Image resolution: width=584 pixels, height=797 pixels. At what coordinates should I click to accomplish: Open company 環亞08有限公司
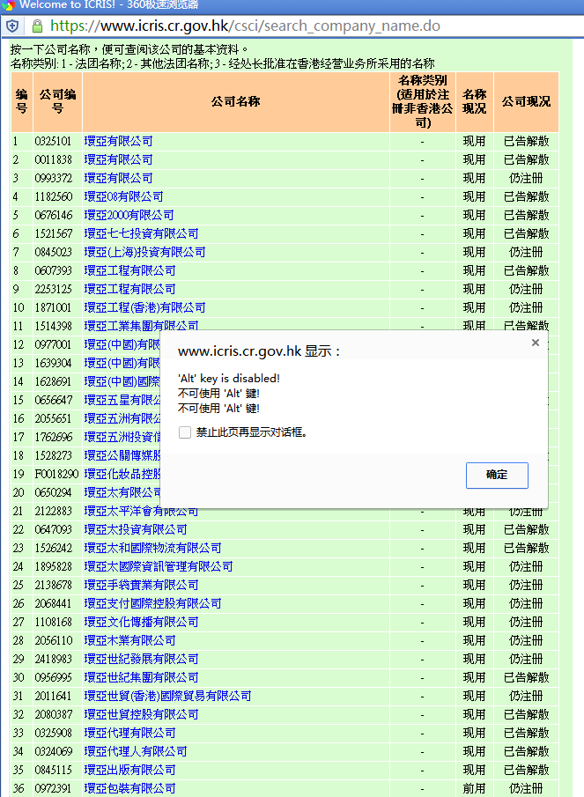123,196
